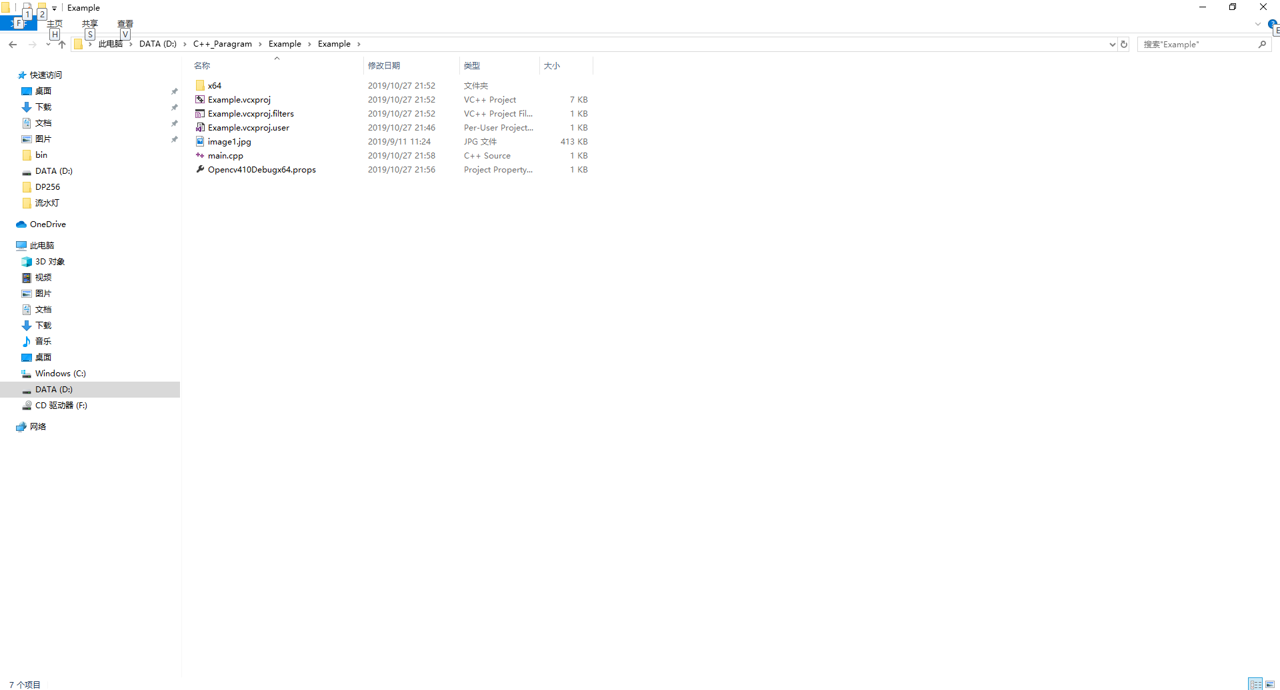Unpin 图片 from quick access
This screenshot has height=690, width=1280.
tap(174, 139)
